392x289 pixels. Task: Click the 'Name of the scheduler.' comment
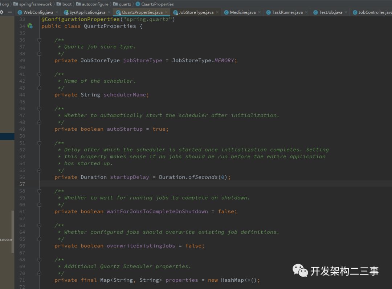(x=100, y=81)
